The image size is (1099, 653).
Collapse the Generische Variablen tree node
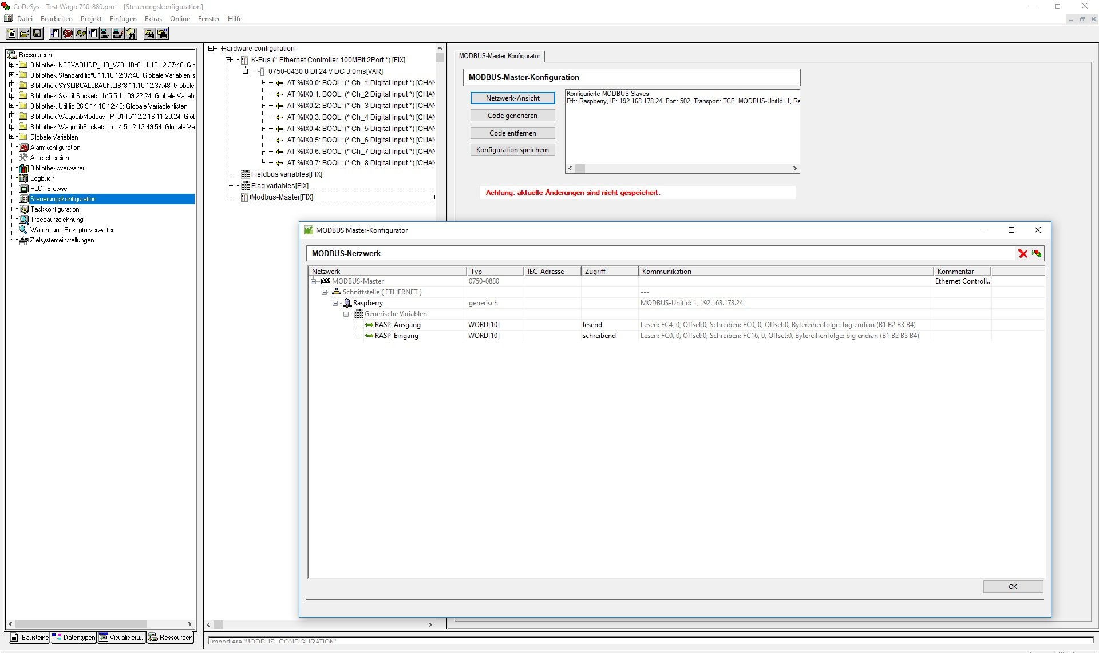(x=346, y=314)
